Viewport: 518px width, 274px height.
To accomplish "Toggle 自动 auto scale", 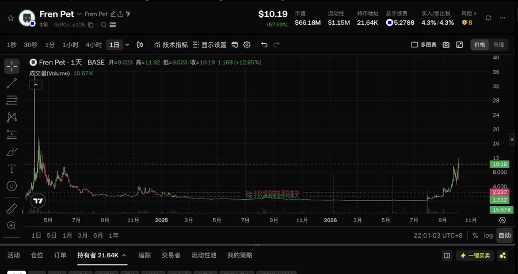I will click(x=504, y=235).
